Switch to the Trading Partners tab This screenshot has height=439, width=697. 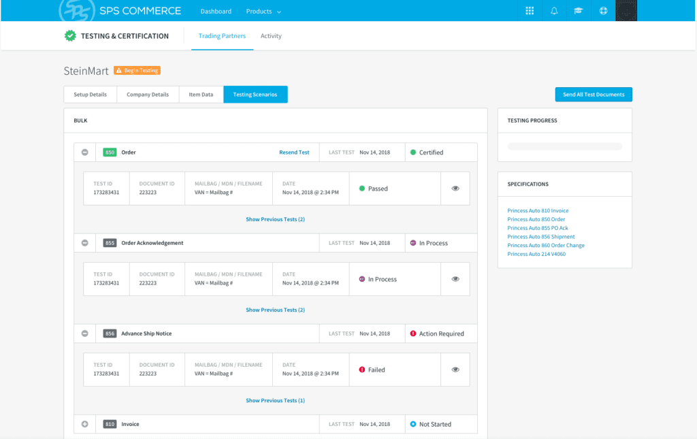coord(222,36)
